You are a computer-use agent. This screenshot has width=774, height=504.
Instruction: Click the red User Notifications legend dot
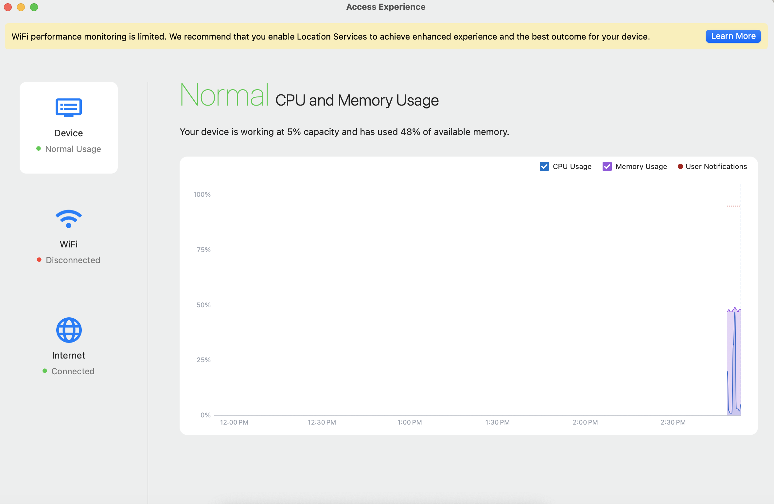coord(680,166)
